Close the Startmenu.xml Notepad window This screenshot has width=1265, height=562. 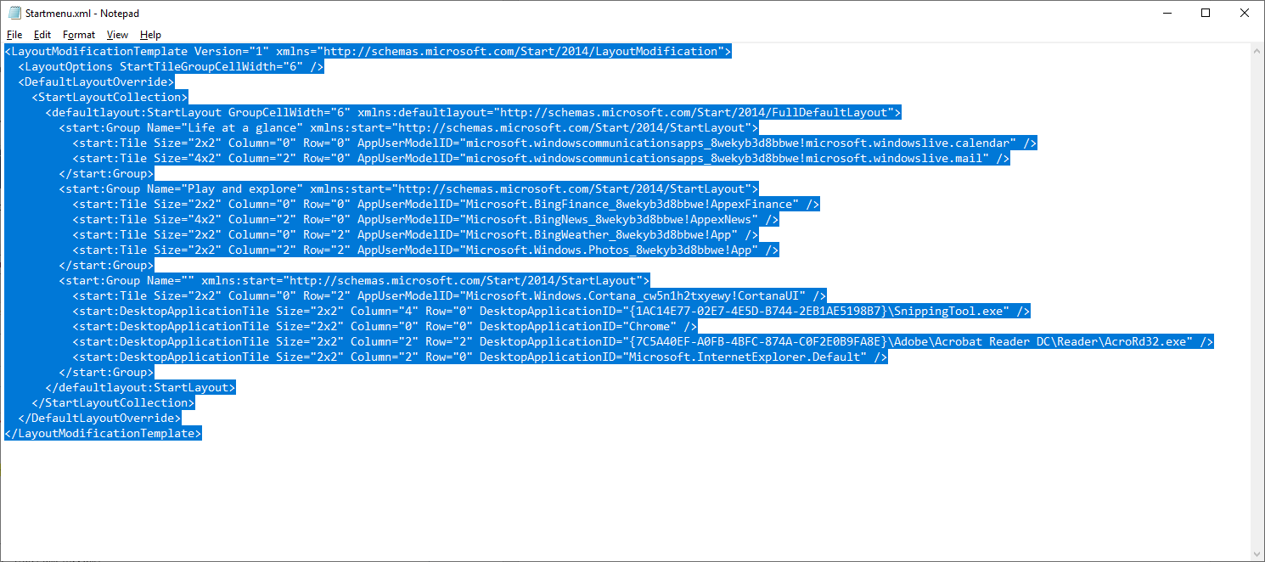click(x=1245, y=13)
